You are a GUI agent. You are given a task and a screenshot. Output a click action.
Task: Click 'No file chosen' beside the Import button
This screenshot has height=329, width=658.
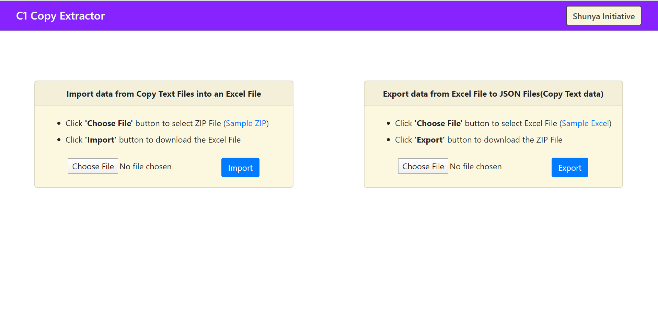pos(146,167)
